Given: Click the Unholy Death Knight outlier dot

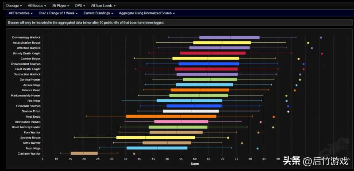Looking at the screenshot, I should [x=322, y=54].
